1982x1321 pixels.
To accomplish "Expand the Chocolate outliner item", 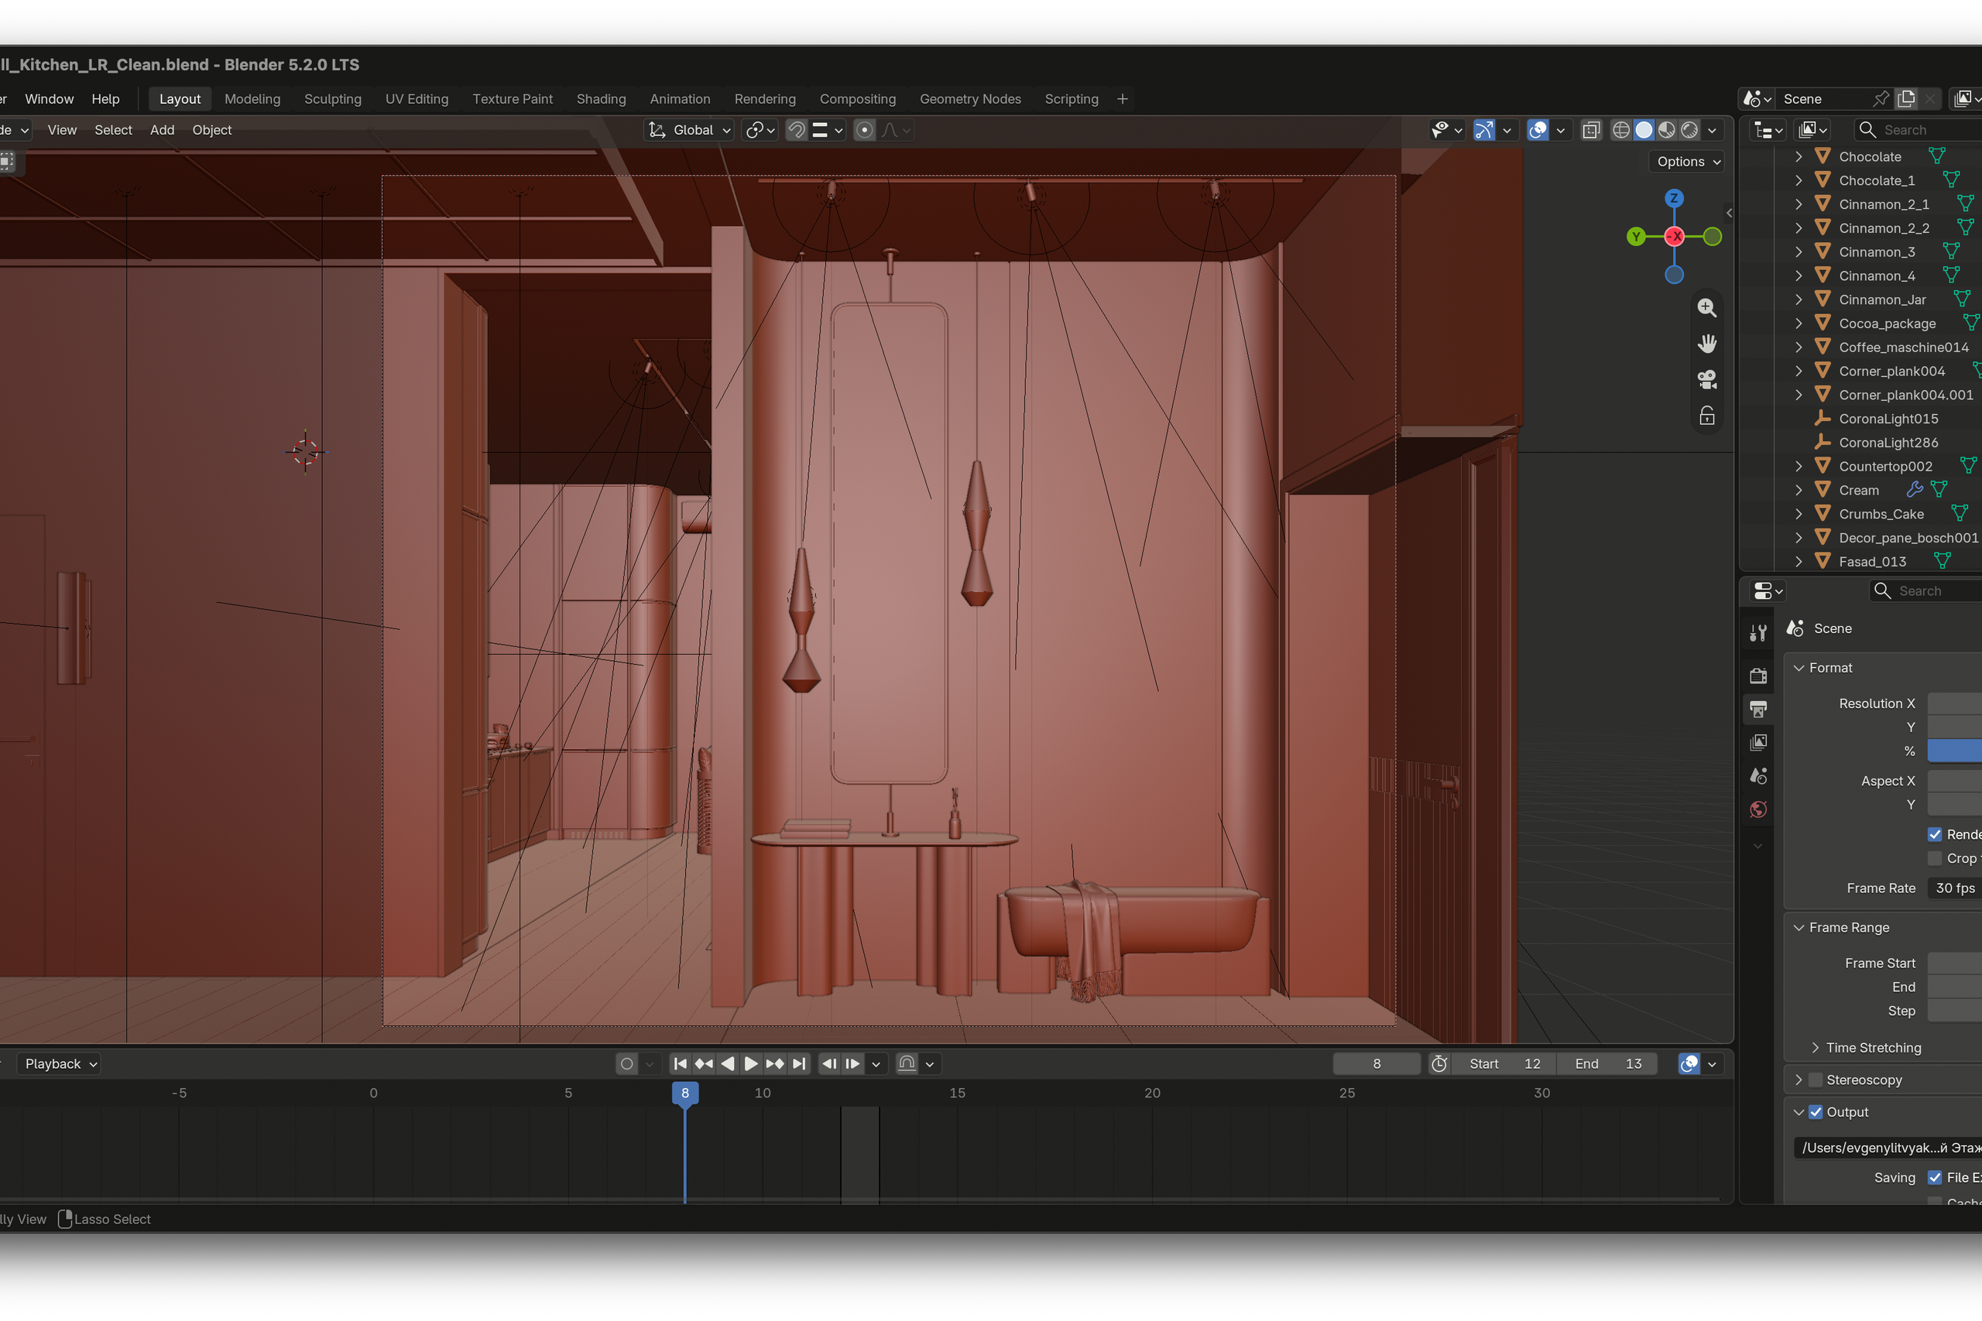I will point(1799,156).
